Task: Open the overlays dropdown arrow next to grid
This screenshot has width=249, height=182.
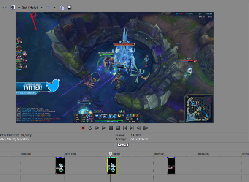Action: coord(54,8)
